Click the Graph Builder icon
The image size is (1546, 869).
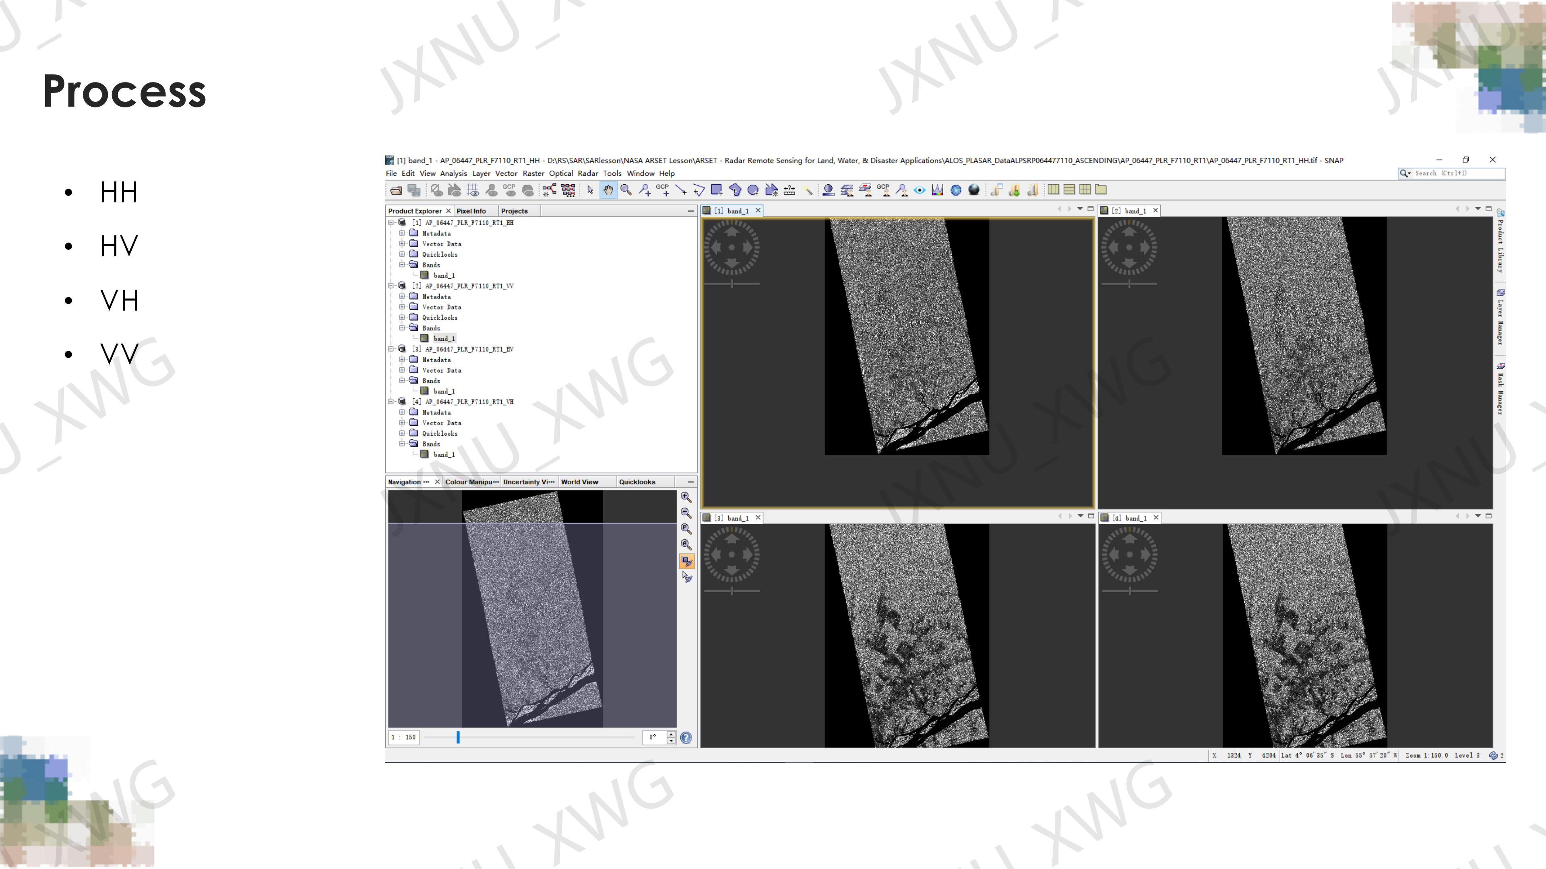coord(549,190)
